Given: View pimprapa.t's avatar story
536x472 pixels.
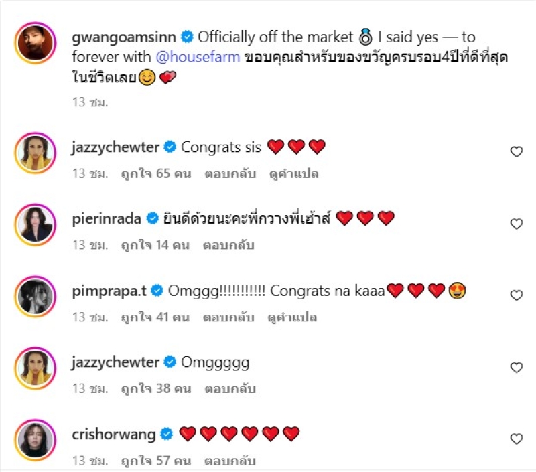Looking at the screenshot, I should (35, 296).
